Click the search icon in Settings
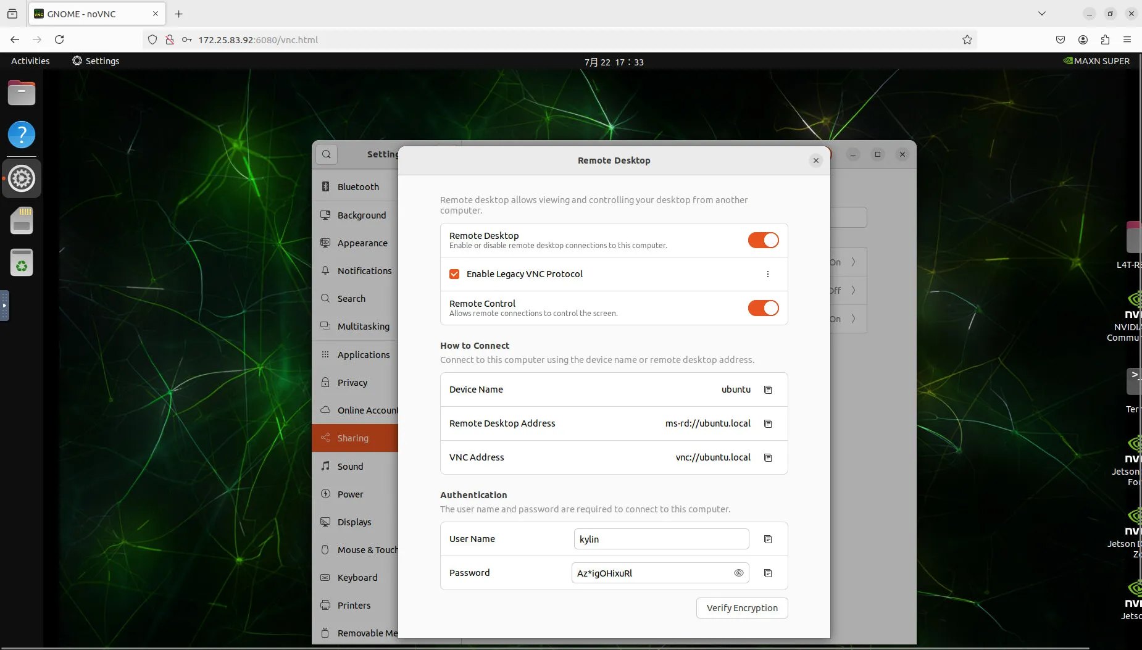The image size is (1142, 650). (327, 154)
